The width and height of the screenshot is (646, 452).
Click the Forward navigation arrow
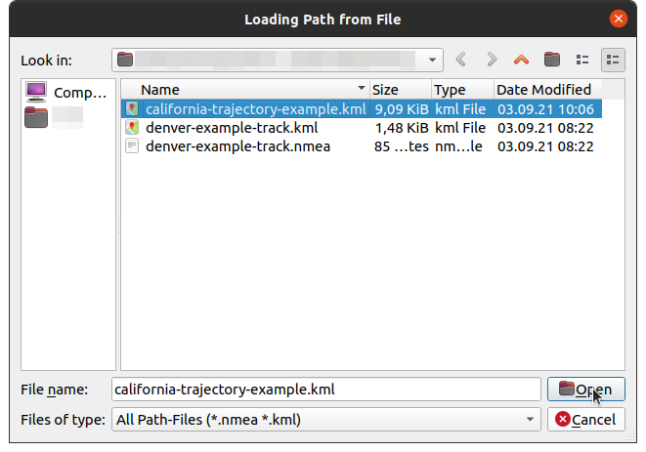click(492, 60)
